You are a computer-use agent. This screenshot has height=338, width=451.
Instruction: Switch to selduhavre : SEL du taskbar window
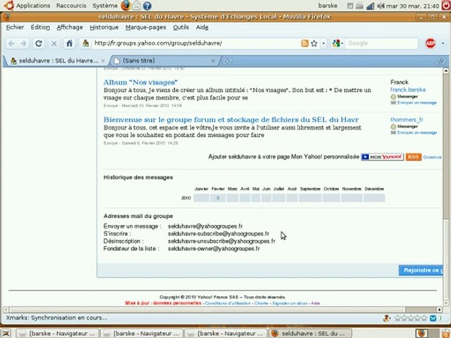310,333
